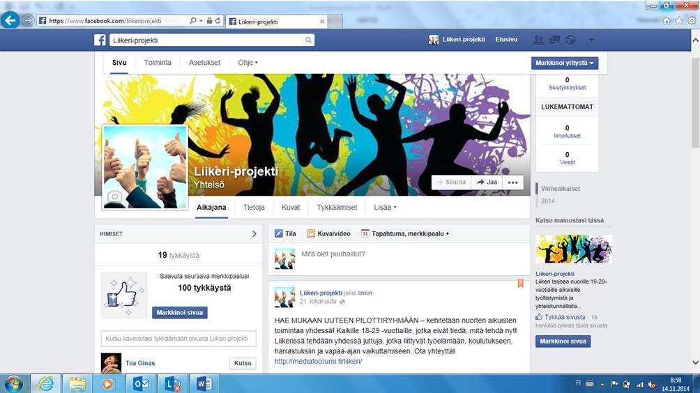This screenshot has height=393, width=700.
Task: Show hidden system tray icons arrow
Action: coord(602,384)
